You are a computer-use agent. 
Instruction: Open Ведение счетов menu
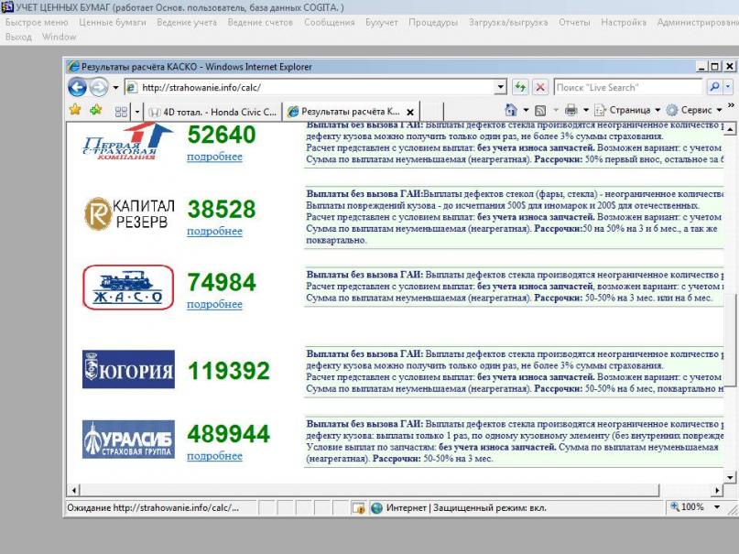point(260,22)
